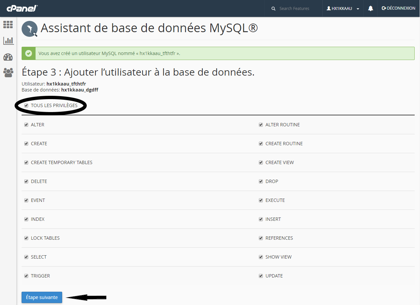Uncheck the DELETE privilege

[26, 182]
